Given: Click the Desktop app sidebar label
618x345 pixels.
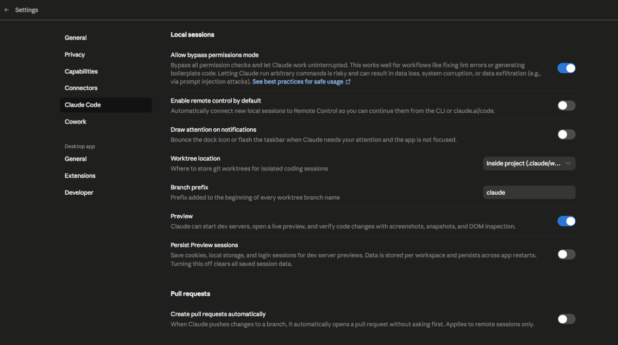Looking at the screenshot, I should pyautogui.click(x=80, y=146).
